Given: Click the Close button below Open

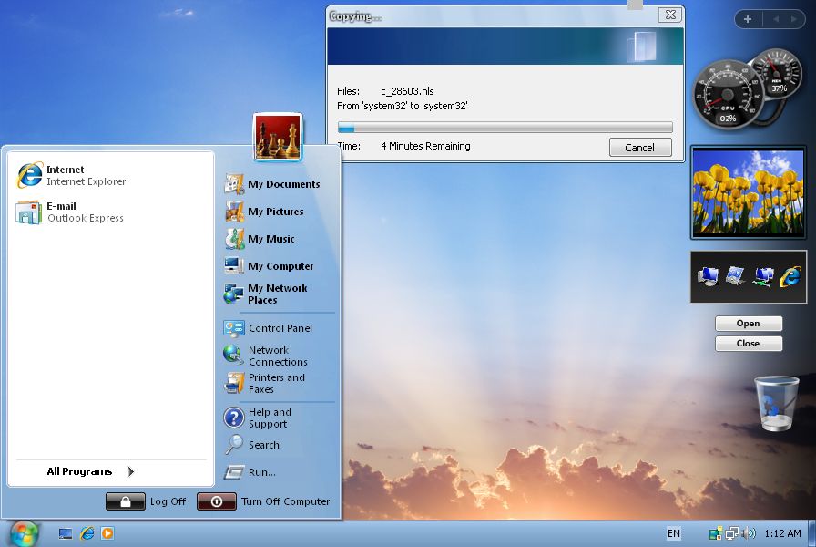Looking at the screenshot, I should click(749, 344).
